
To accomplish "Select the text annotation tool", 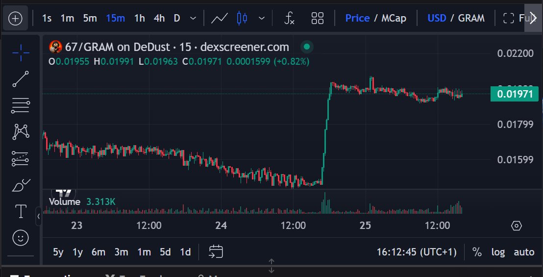I will click(21, 211).
